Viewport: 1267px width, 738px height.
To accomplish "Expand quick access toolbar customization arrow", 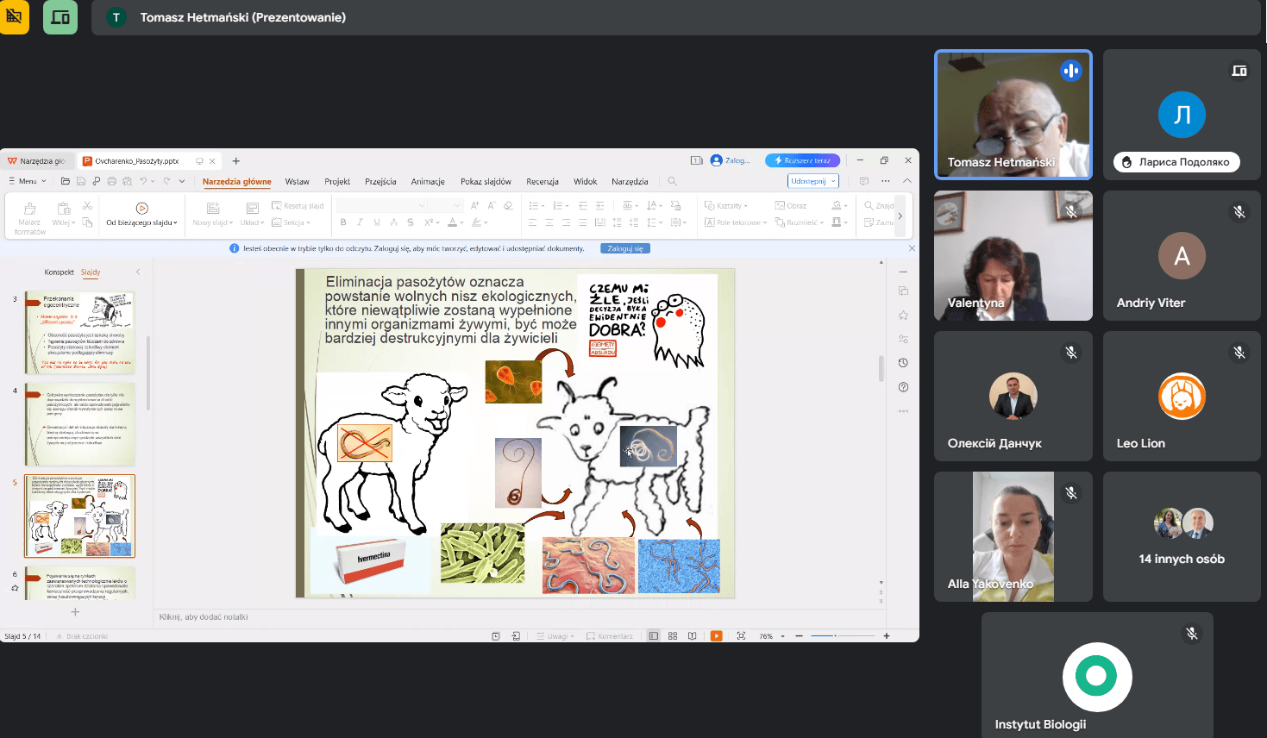I will [x=182, y=181].
